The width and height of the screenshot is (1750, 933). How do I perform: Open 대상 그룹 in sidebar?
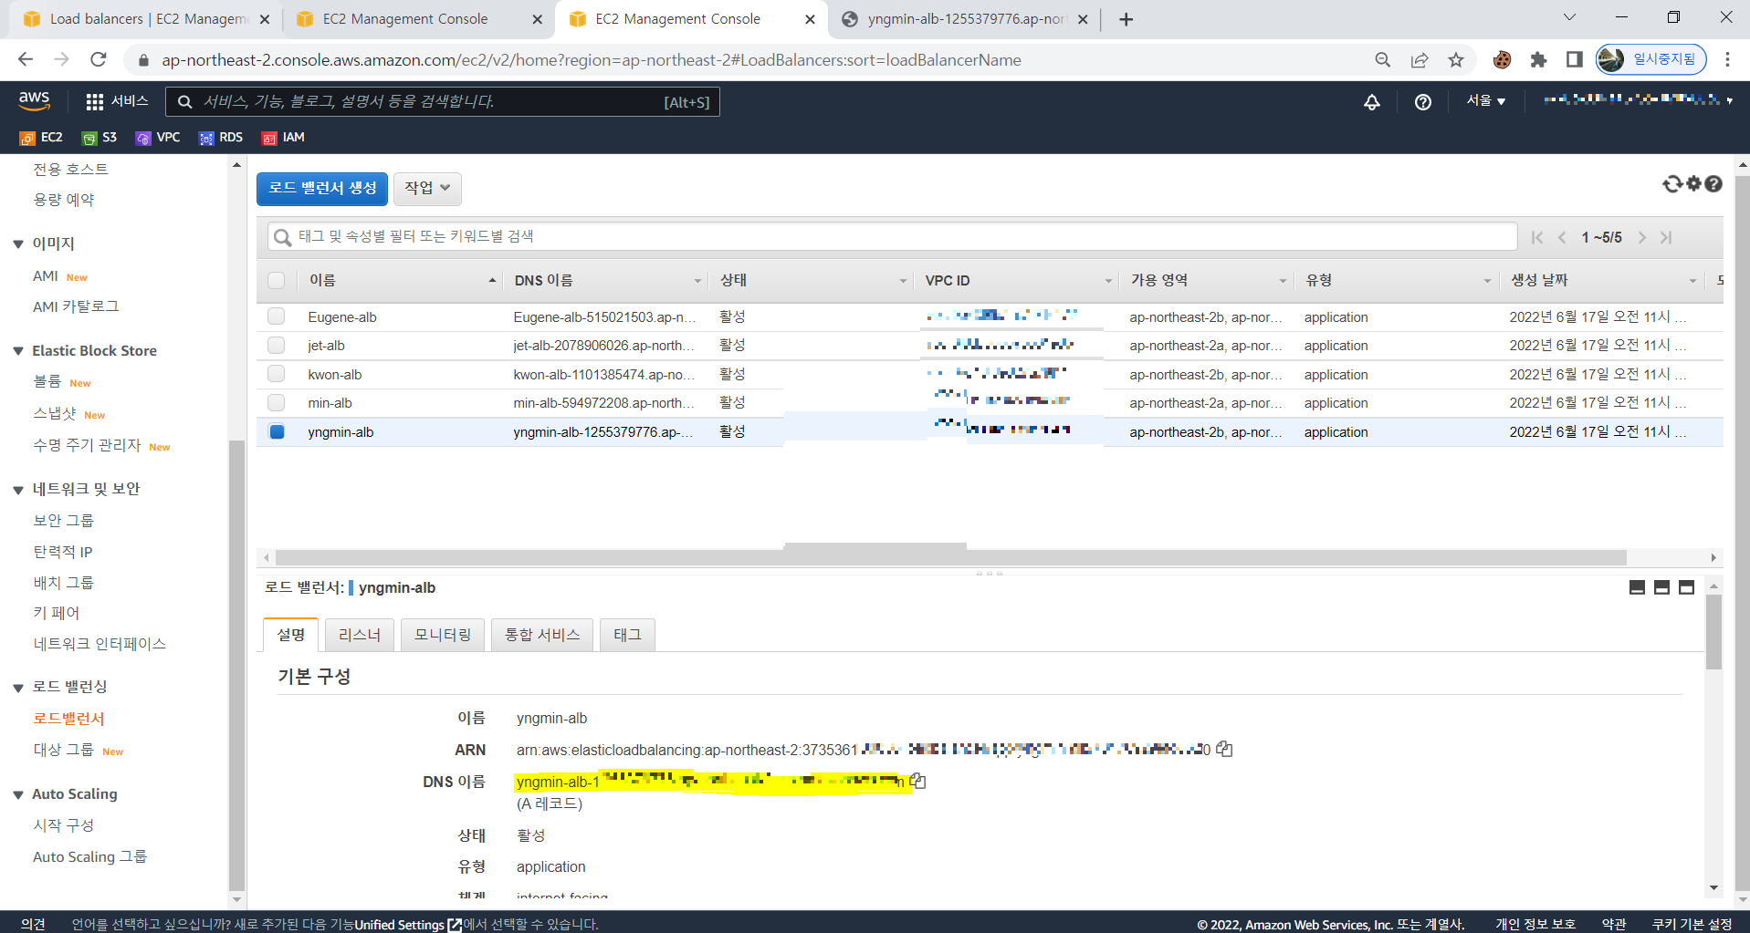(64, 750)
